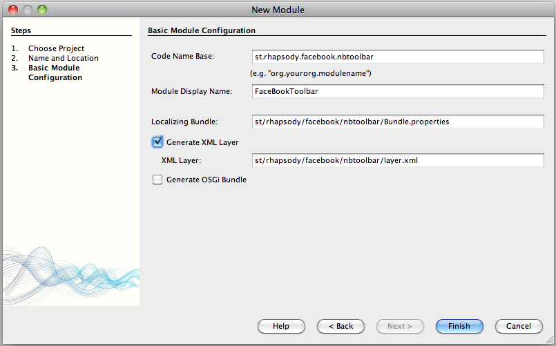This screenshot has height=346, width=556.
Task: Cancel the New Module wizard
Action: [519, 326]
